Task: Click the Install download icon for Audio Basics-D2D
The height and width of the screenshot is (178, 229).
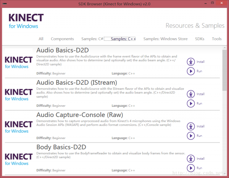Action: (x=191, y=62)
